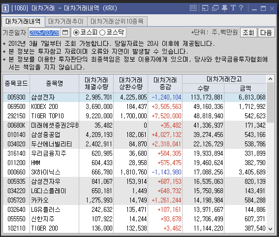Click the +7,520,000 change value

click(166, 116)
